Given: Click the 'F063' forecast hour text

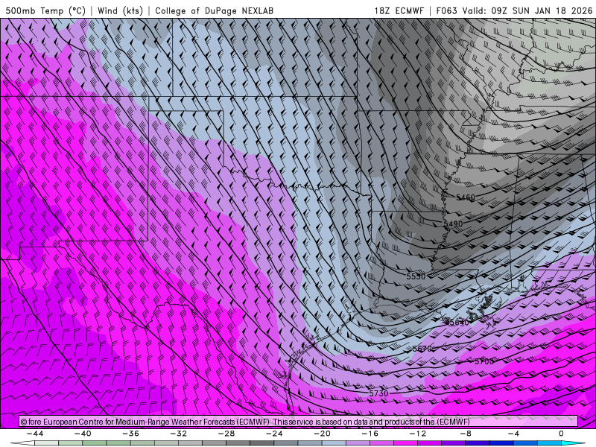Looking at the screenshot, I should (446, 10).
